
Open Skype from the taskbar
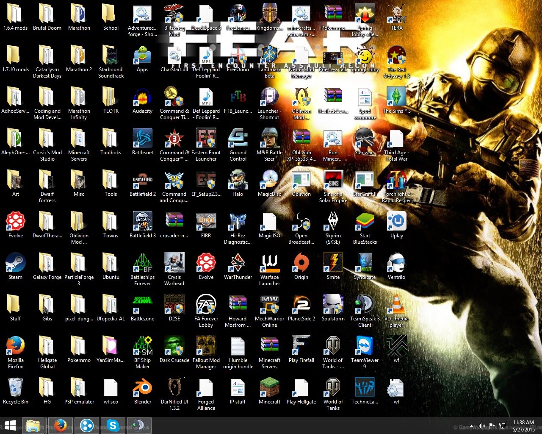tap(113, 425)
